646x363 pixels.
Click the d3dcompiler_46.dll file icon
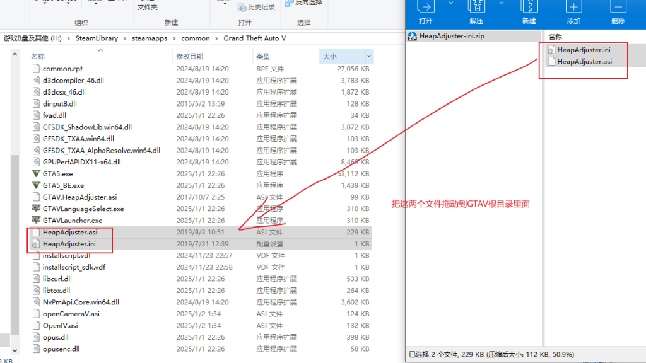coord(36,80)
